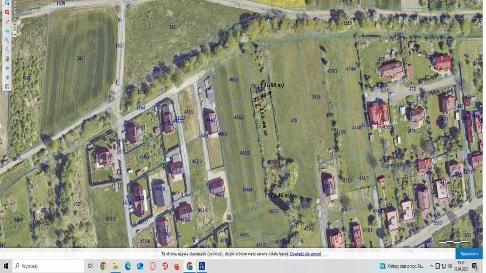Click parcel label 342 on the map
The width and height of the screenshot is (486, 273).
172,27
